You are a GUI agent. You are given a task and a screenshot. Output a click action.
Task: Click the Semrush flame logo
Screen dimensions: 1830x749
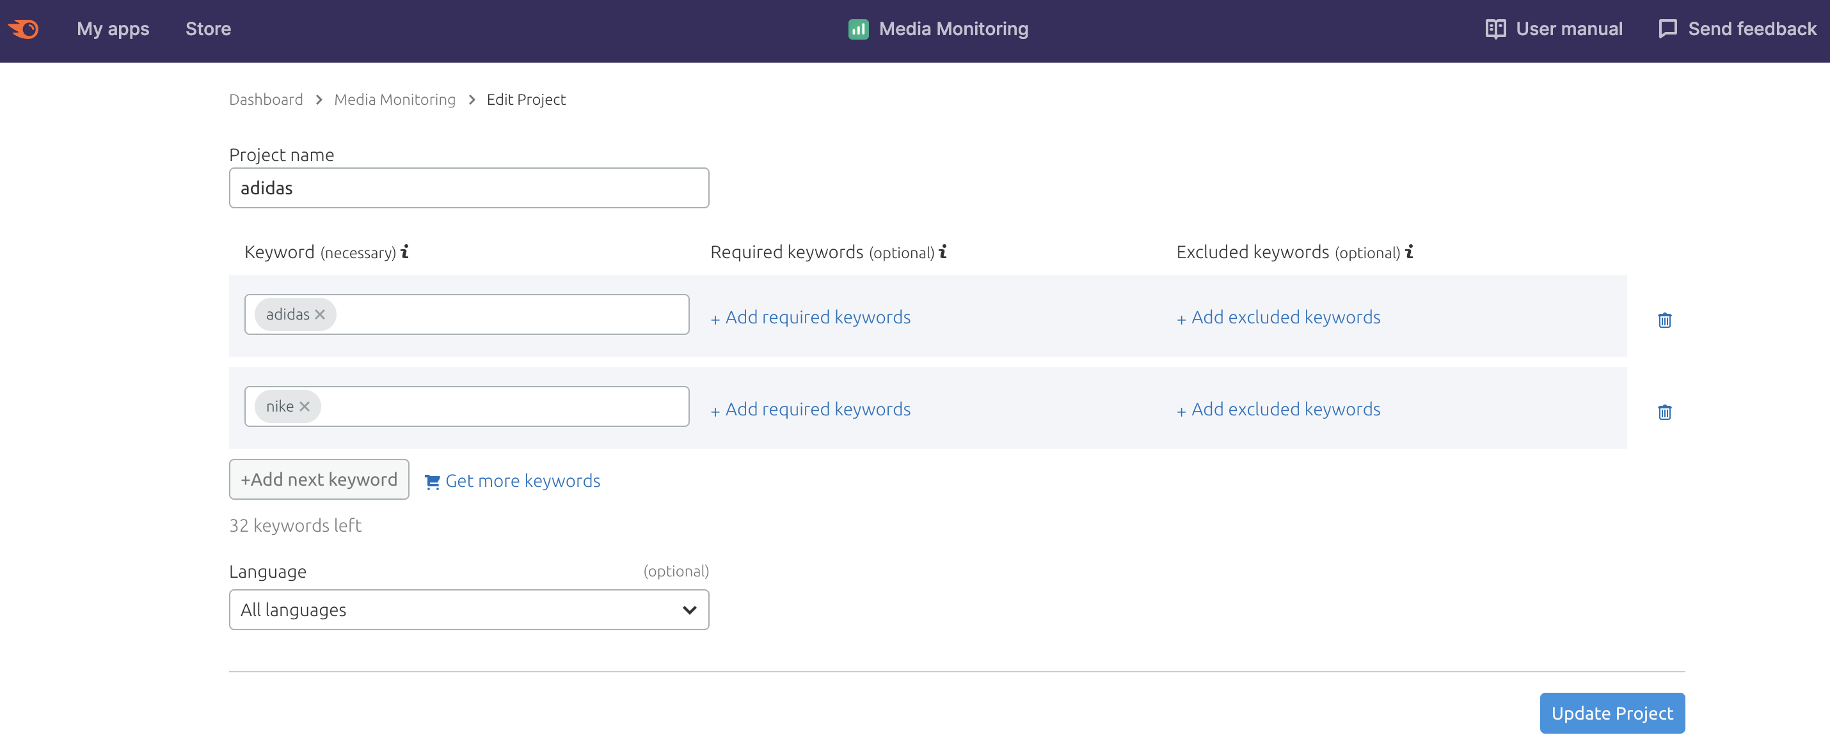coord(24,29)
